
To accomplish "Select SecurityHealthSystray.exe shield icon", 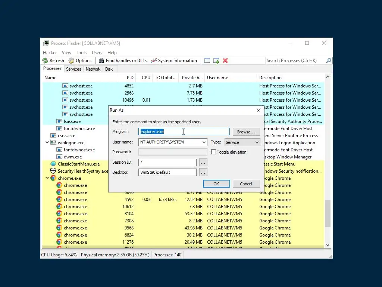I will click(53, 171).
